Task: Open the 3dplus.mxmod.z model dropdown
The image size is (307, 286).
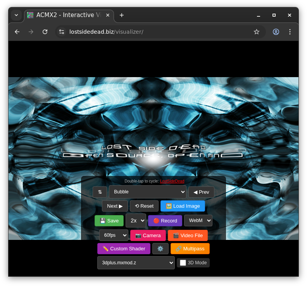Action: [x=136, y=263]
